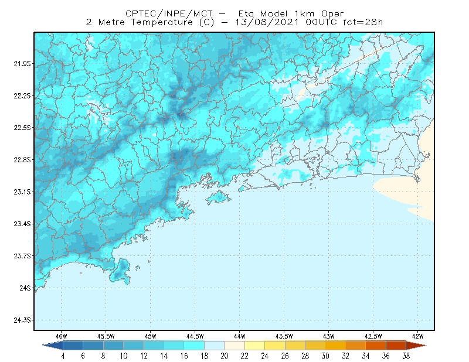Click the latitude label 22.5S
The height and width of the screenshot is (362, 469).
coord(22,128)
